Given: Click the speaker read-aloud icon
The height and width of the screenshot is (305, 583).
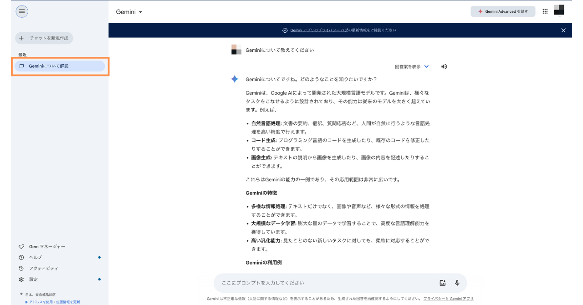Looking at the screenshot, I should pyautogui.click(x=444, y=66).
